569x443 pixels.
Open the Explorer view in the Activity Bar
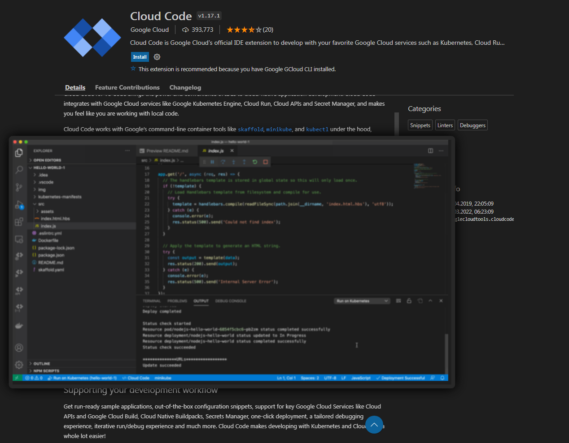(x=18, y=152)
